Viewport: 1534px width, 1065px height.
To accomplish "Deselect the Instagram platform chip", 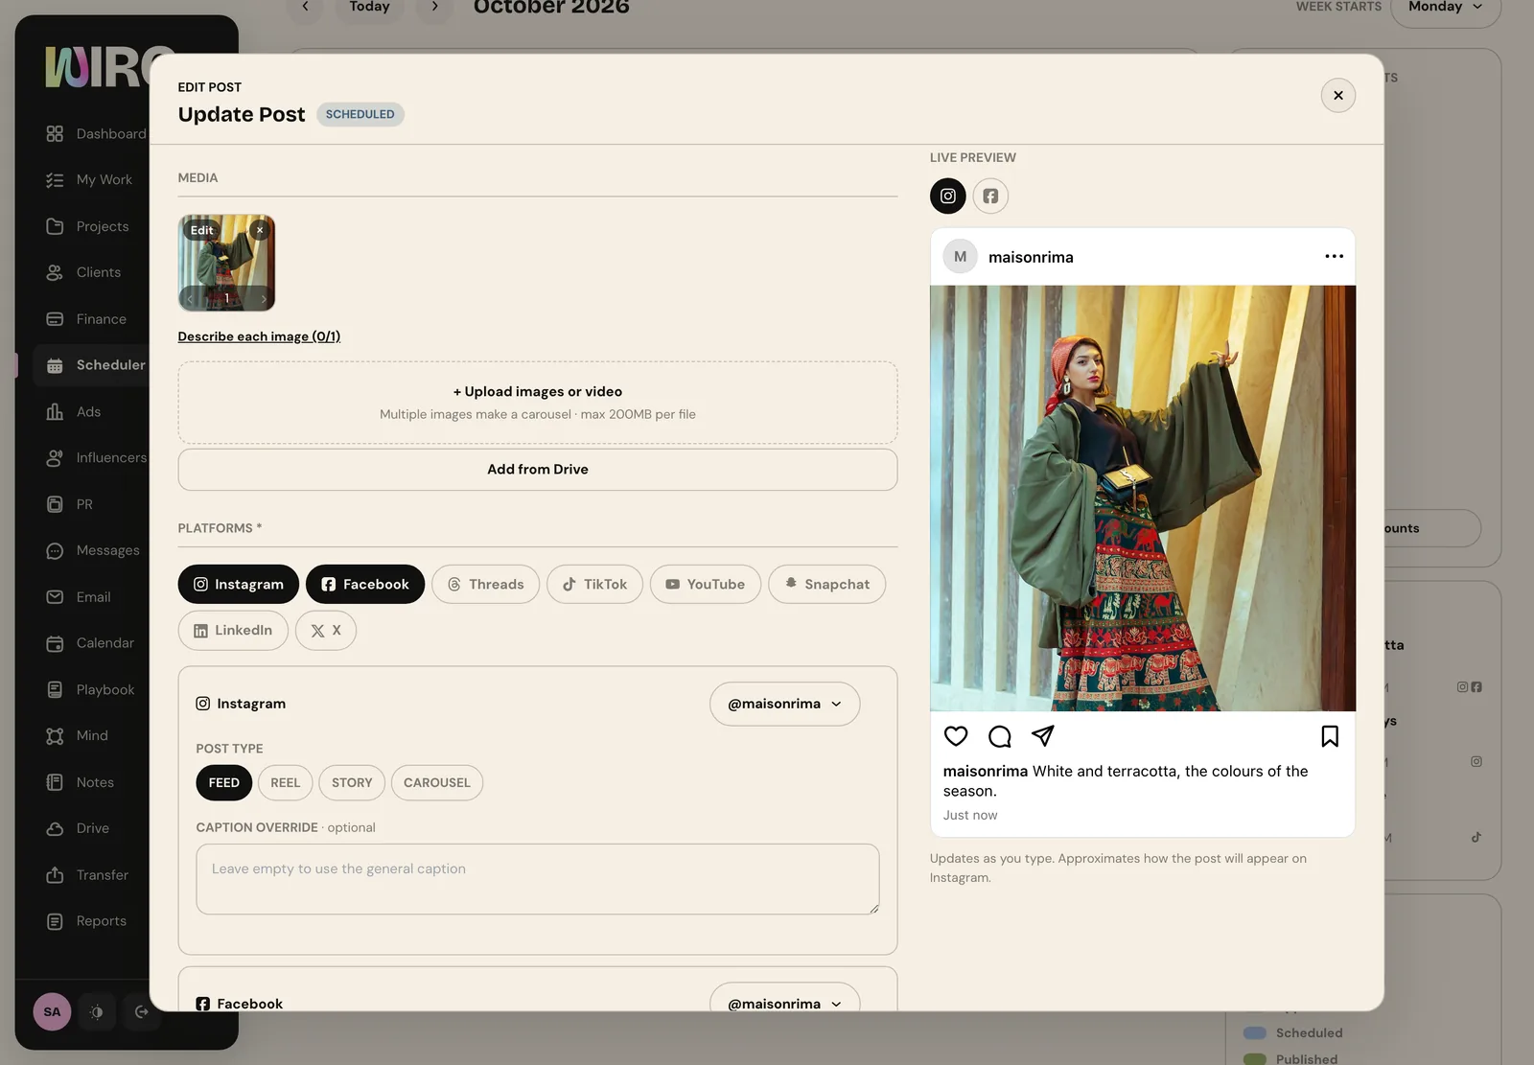I will [x=239, y=584].
